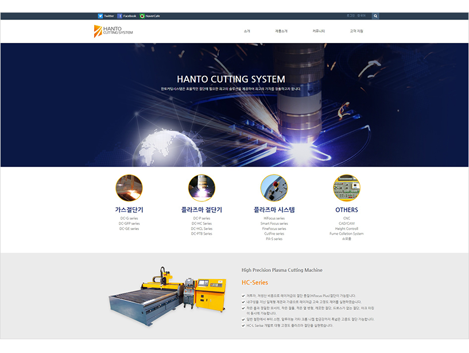Open the 제품소개 menu
Screen dimensions: 469x353
pos(281,31)
